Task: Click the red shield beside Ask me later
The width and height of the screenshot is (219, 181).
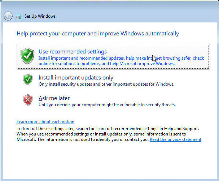Action: [28, 100]
